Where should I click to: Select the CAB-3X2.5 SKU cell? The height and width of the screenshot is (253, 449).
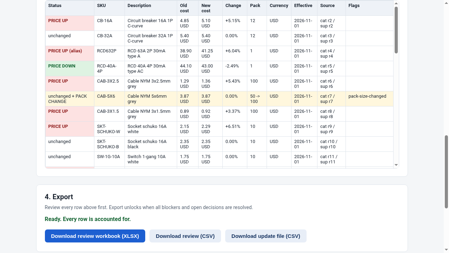(109, 84)
